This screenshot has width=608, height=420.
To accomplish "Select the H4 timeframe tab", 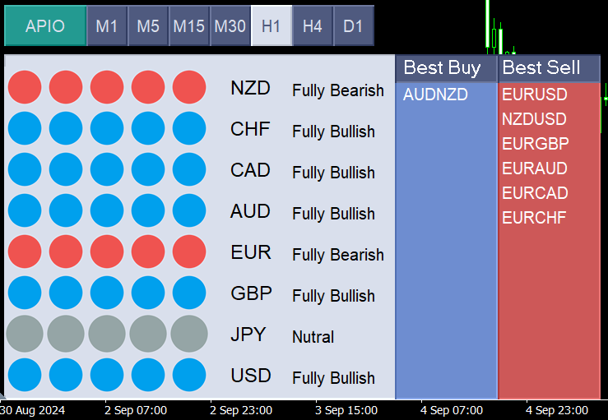I will (x=313, y=25).
